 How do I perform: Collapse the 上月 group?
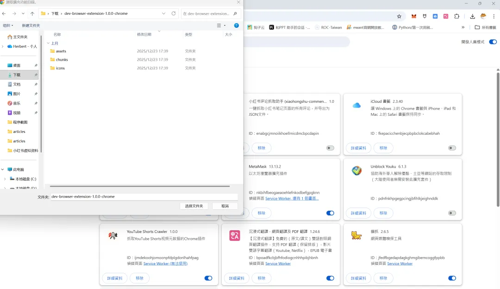pos(48,43)
